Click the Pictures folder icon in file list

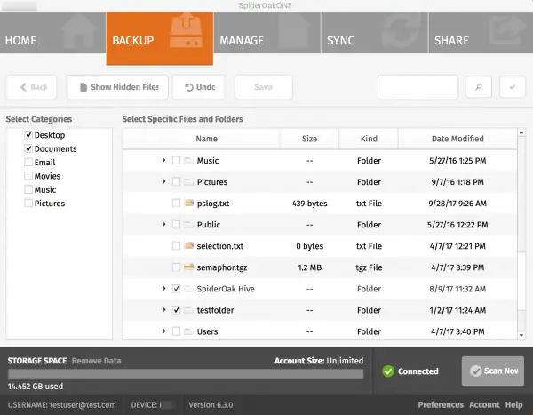tap(188, 181)
